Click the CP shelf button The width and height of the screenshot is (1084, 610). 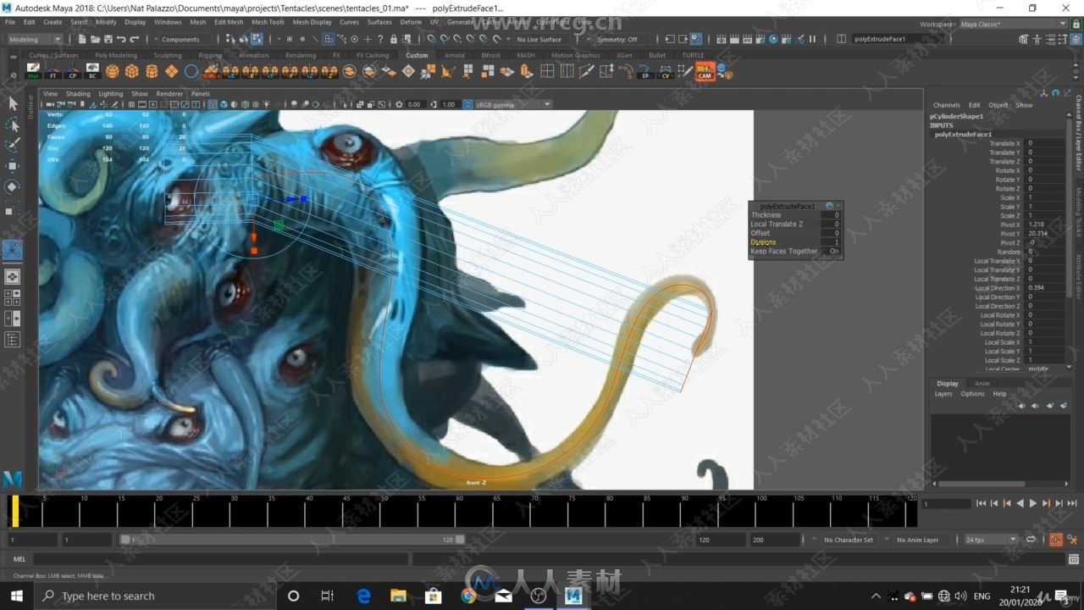click(x=73, y=71)
